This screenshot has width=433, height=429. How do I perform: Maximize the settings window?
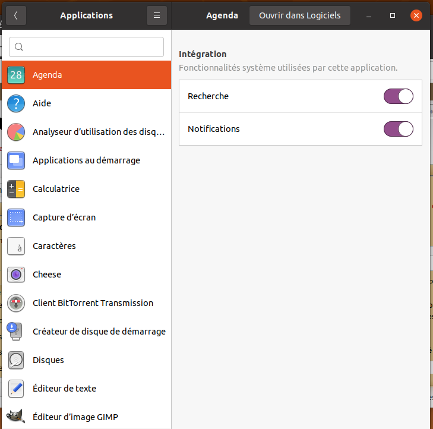click(x=393, y=15)
